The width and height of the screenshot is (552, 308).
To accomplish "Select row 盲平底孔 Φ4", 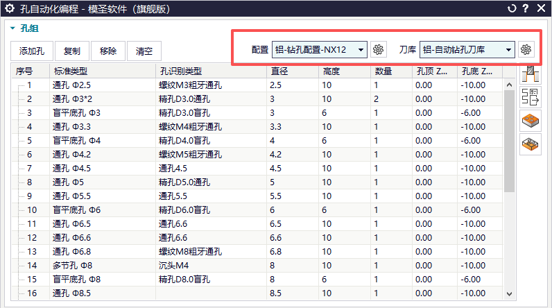I will pyautogui.click(x=257, y=141).
